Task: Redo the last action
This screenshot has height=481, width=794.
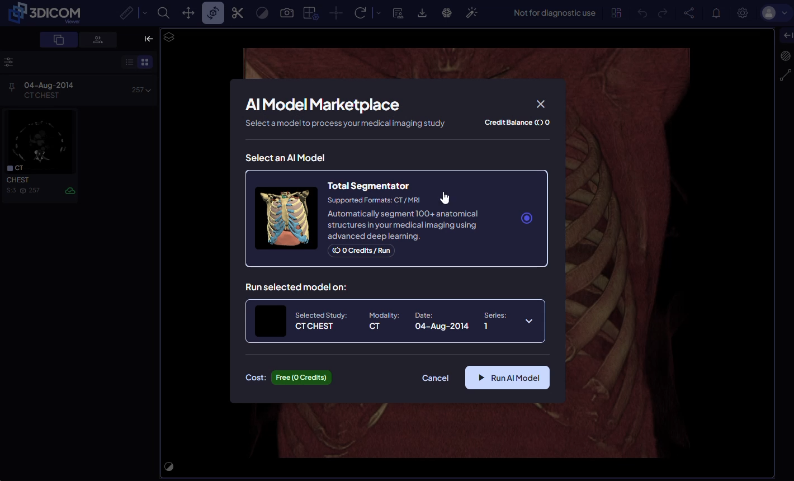Action: tap(663, 13)
